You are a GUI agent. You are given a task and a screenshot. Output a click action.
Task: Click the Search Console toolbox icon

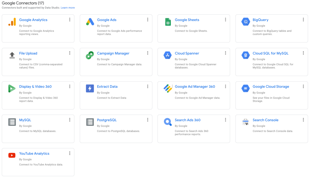click(245, 122)
